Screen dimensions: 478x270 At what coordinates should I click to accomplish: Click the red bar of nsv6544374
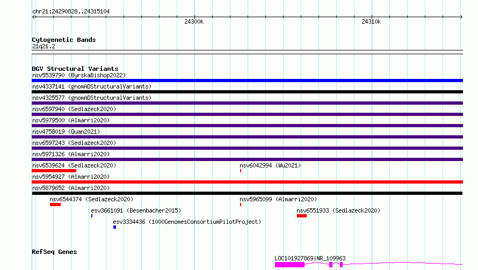(x=55, y=205)
